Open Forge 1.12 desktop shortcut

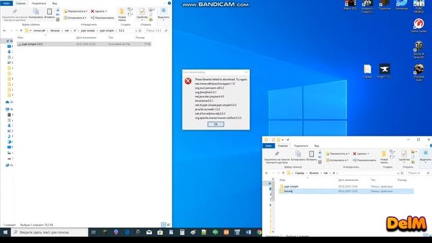coord(384,71)
